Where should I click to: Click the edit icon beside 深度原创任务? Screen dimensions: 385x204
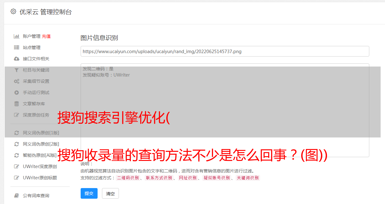point(17,115)
